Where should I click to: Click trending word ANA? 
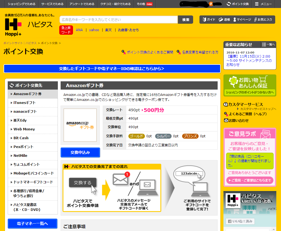pos(79,30)
